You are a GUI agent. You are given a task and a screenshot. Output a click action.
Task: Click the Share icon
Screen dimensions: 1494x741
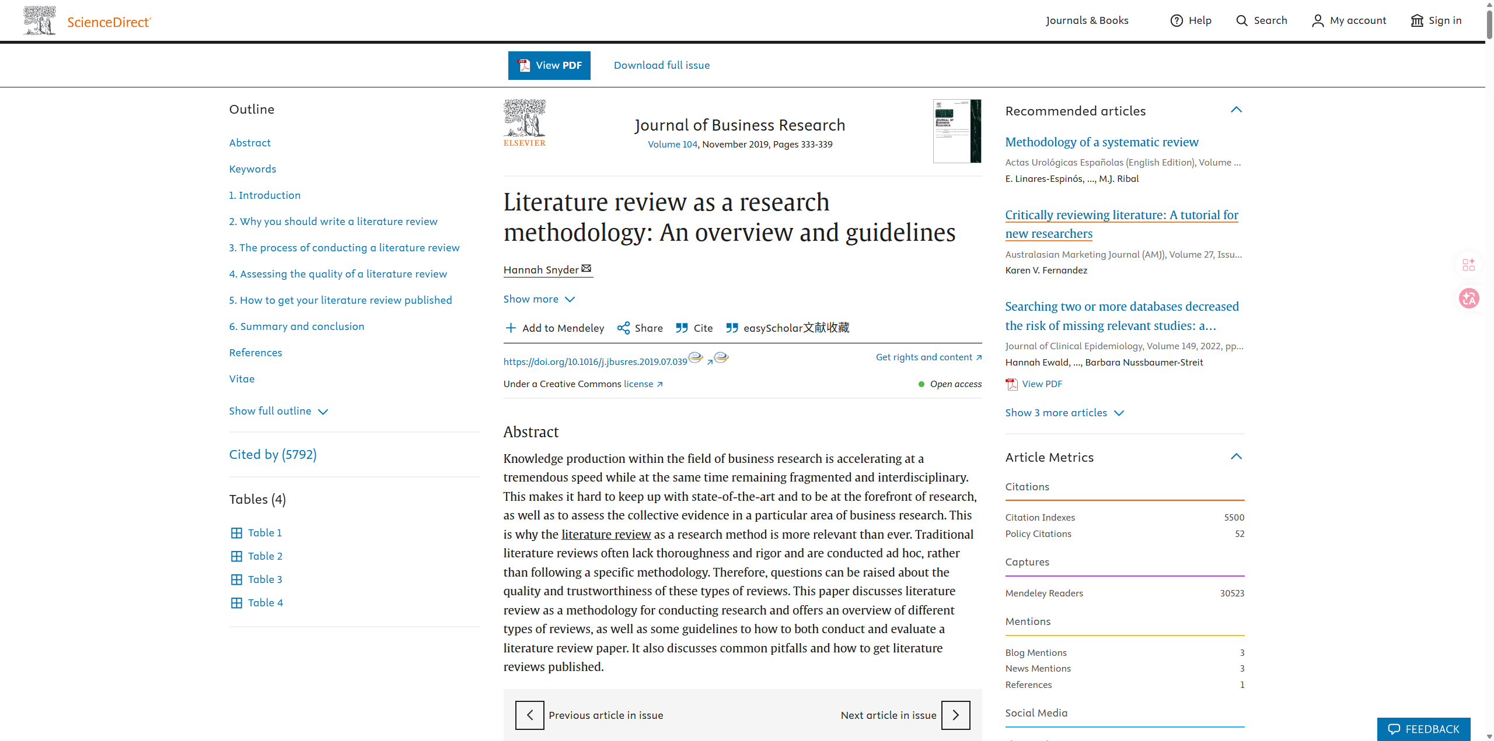(x=623, y=328)
